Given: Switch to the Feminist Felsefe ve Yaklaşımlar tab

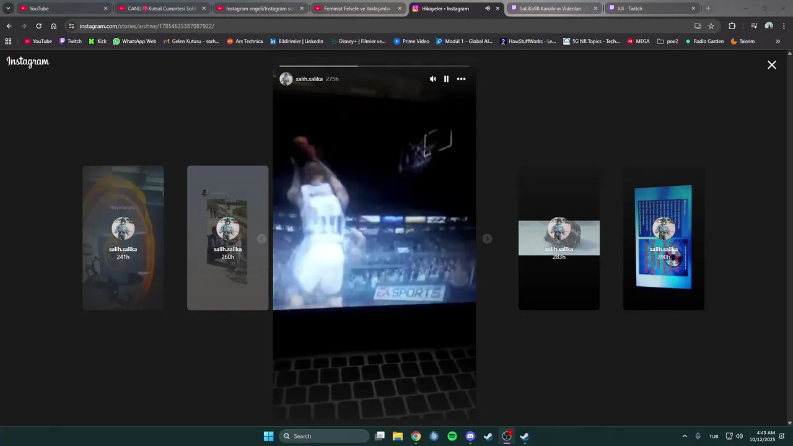Looking at the screenshot, I should 358,9.
